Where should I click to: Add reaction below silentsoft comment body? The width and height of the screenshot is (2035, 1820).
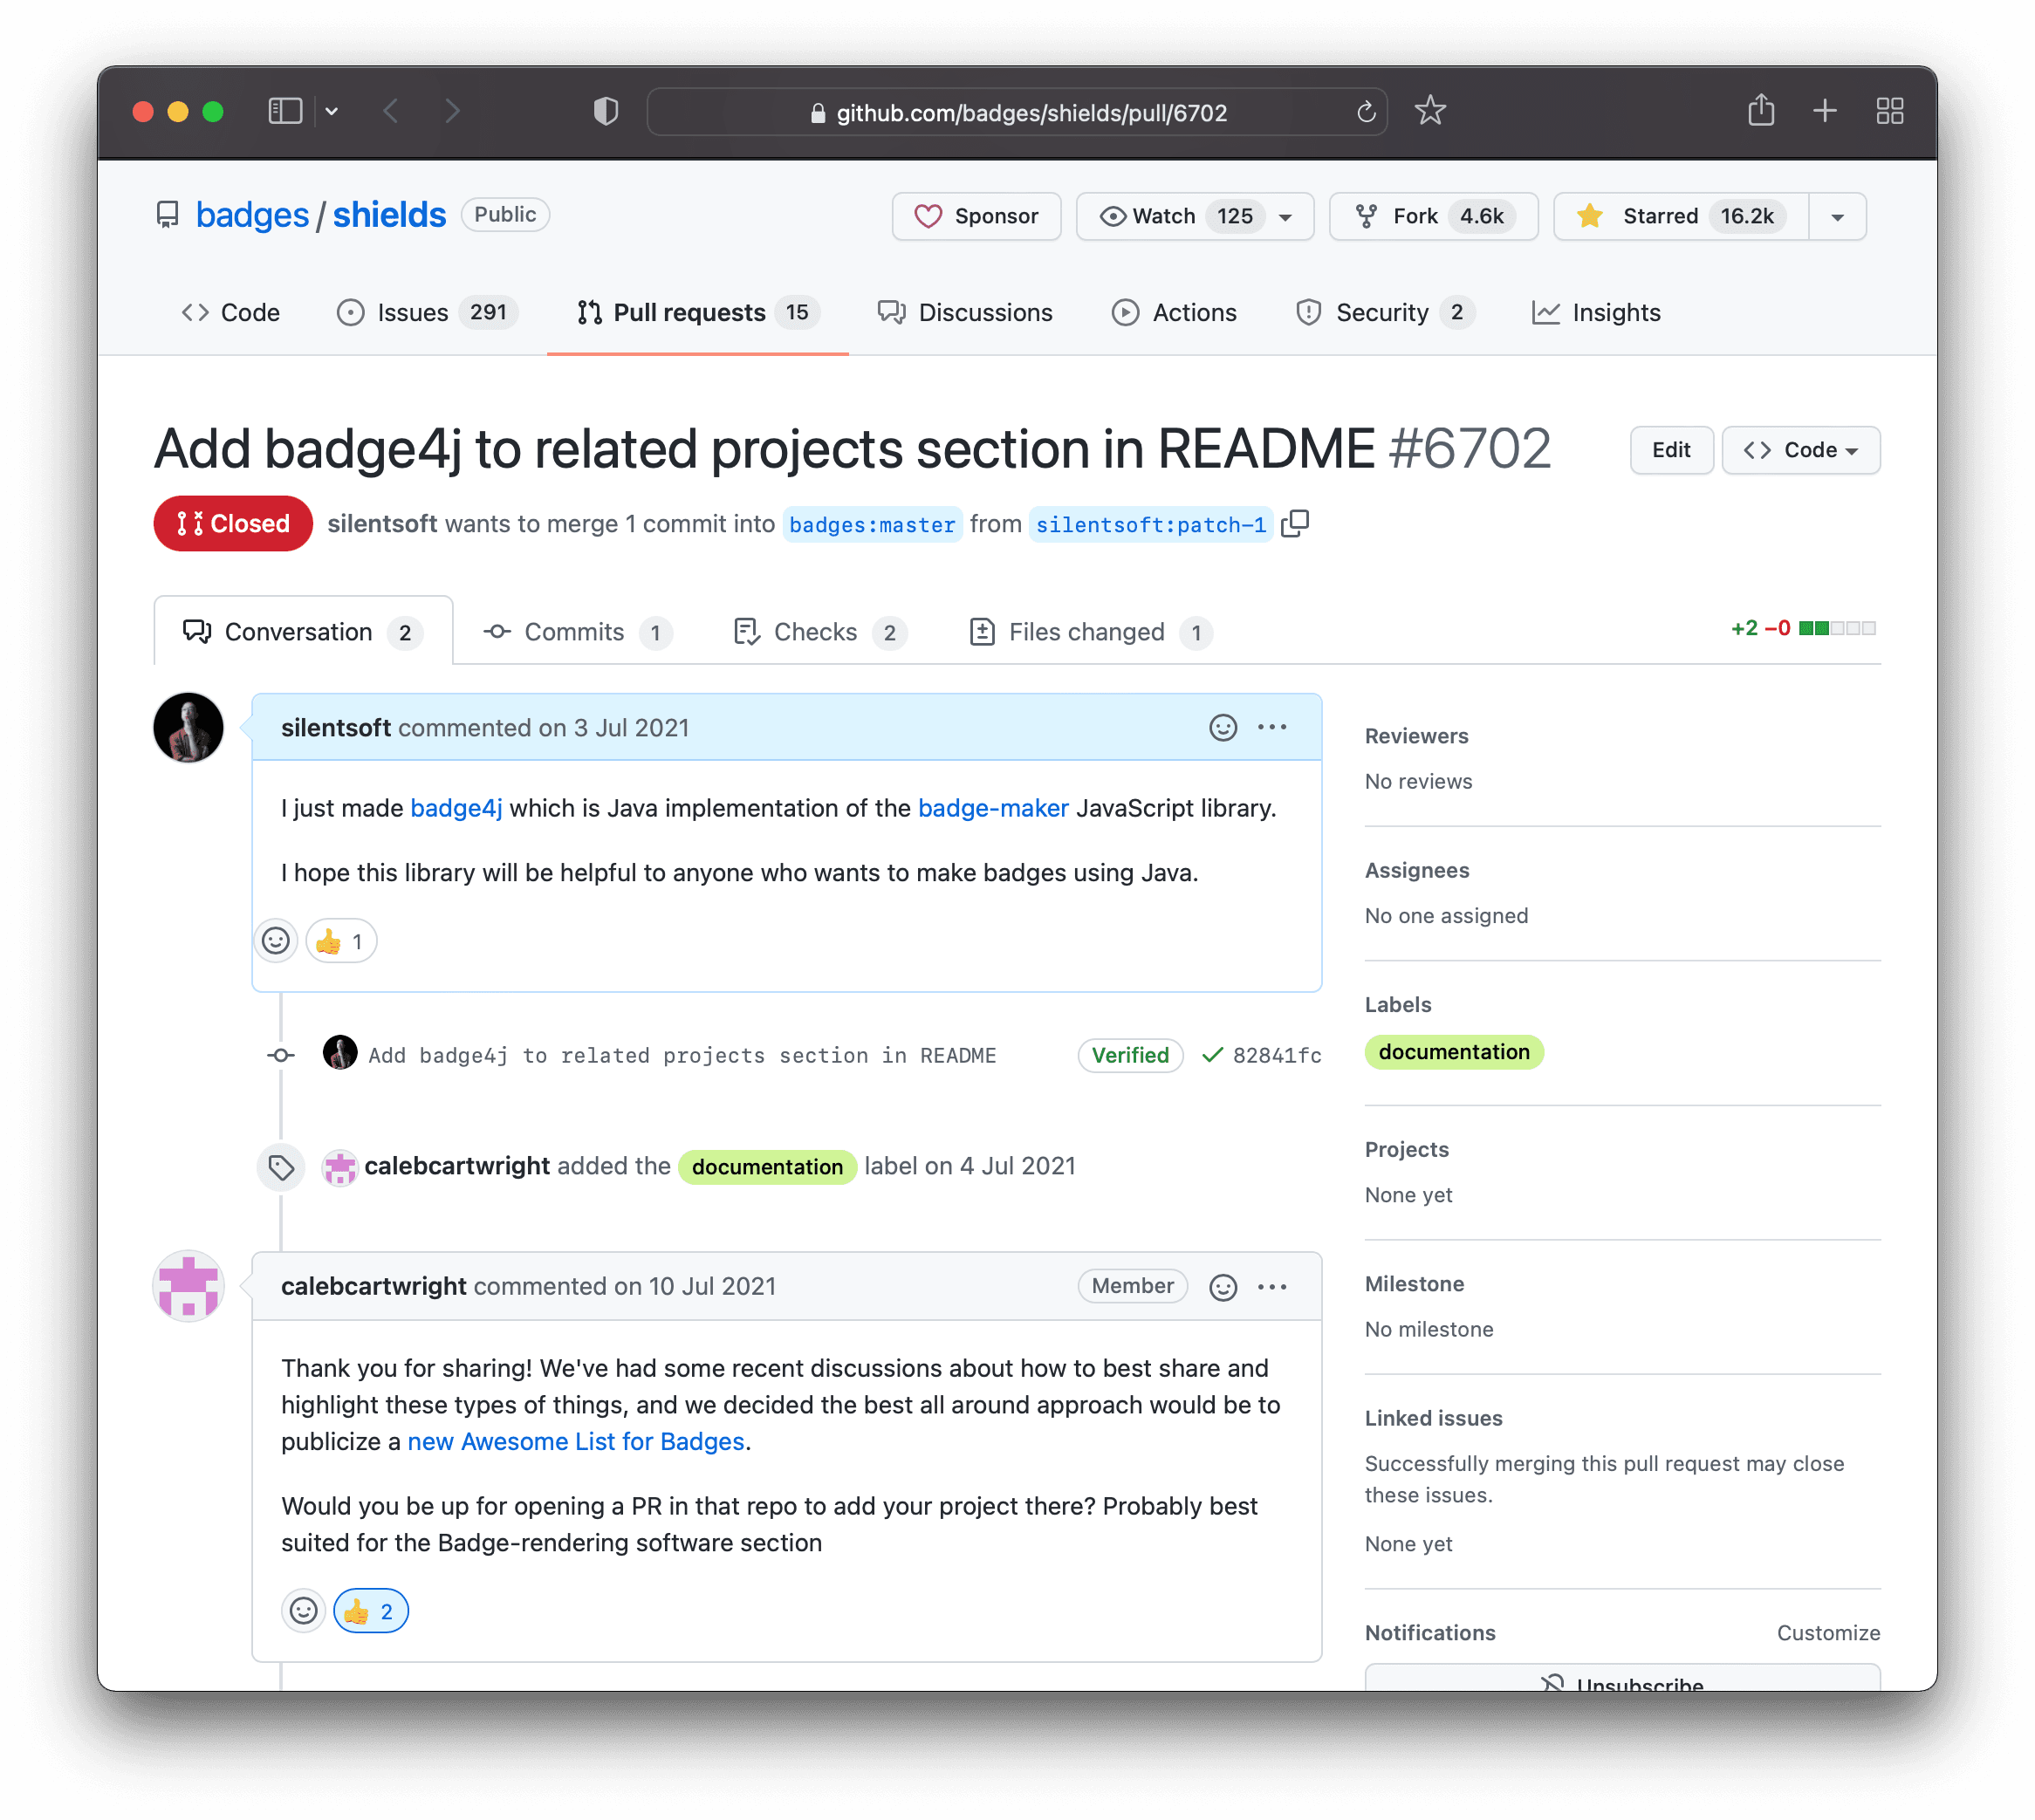tap(276, 941)
